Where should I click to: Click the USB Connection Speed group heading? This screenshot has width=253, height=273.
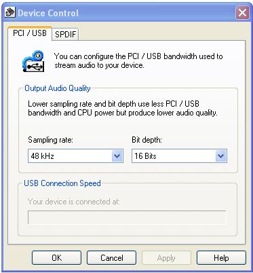[x=62, y=183]
